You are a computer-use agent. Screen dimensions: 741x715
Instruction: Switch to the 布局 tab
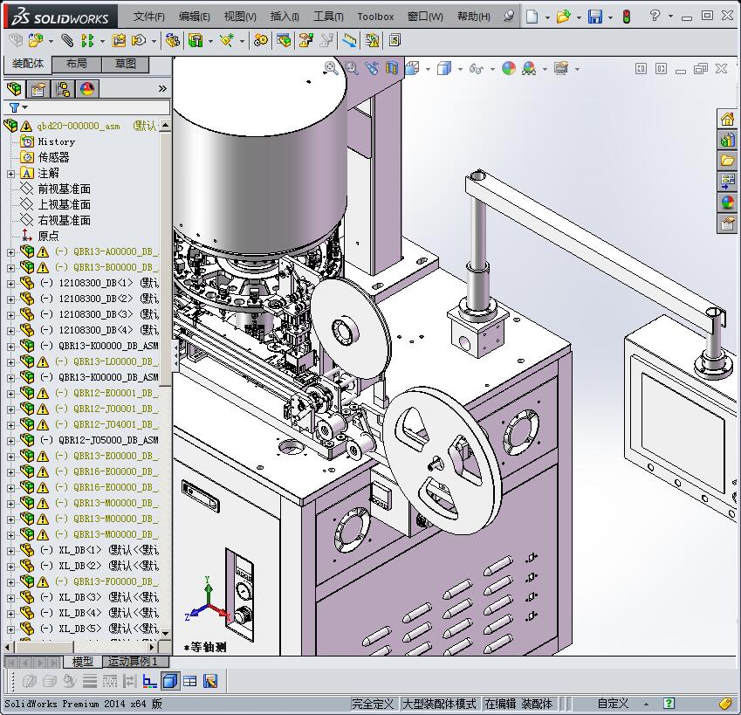[76, 64]
